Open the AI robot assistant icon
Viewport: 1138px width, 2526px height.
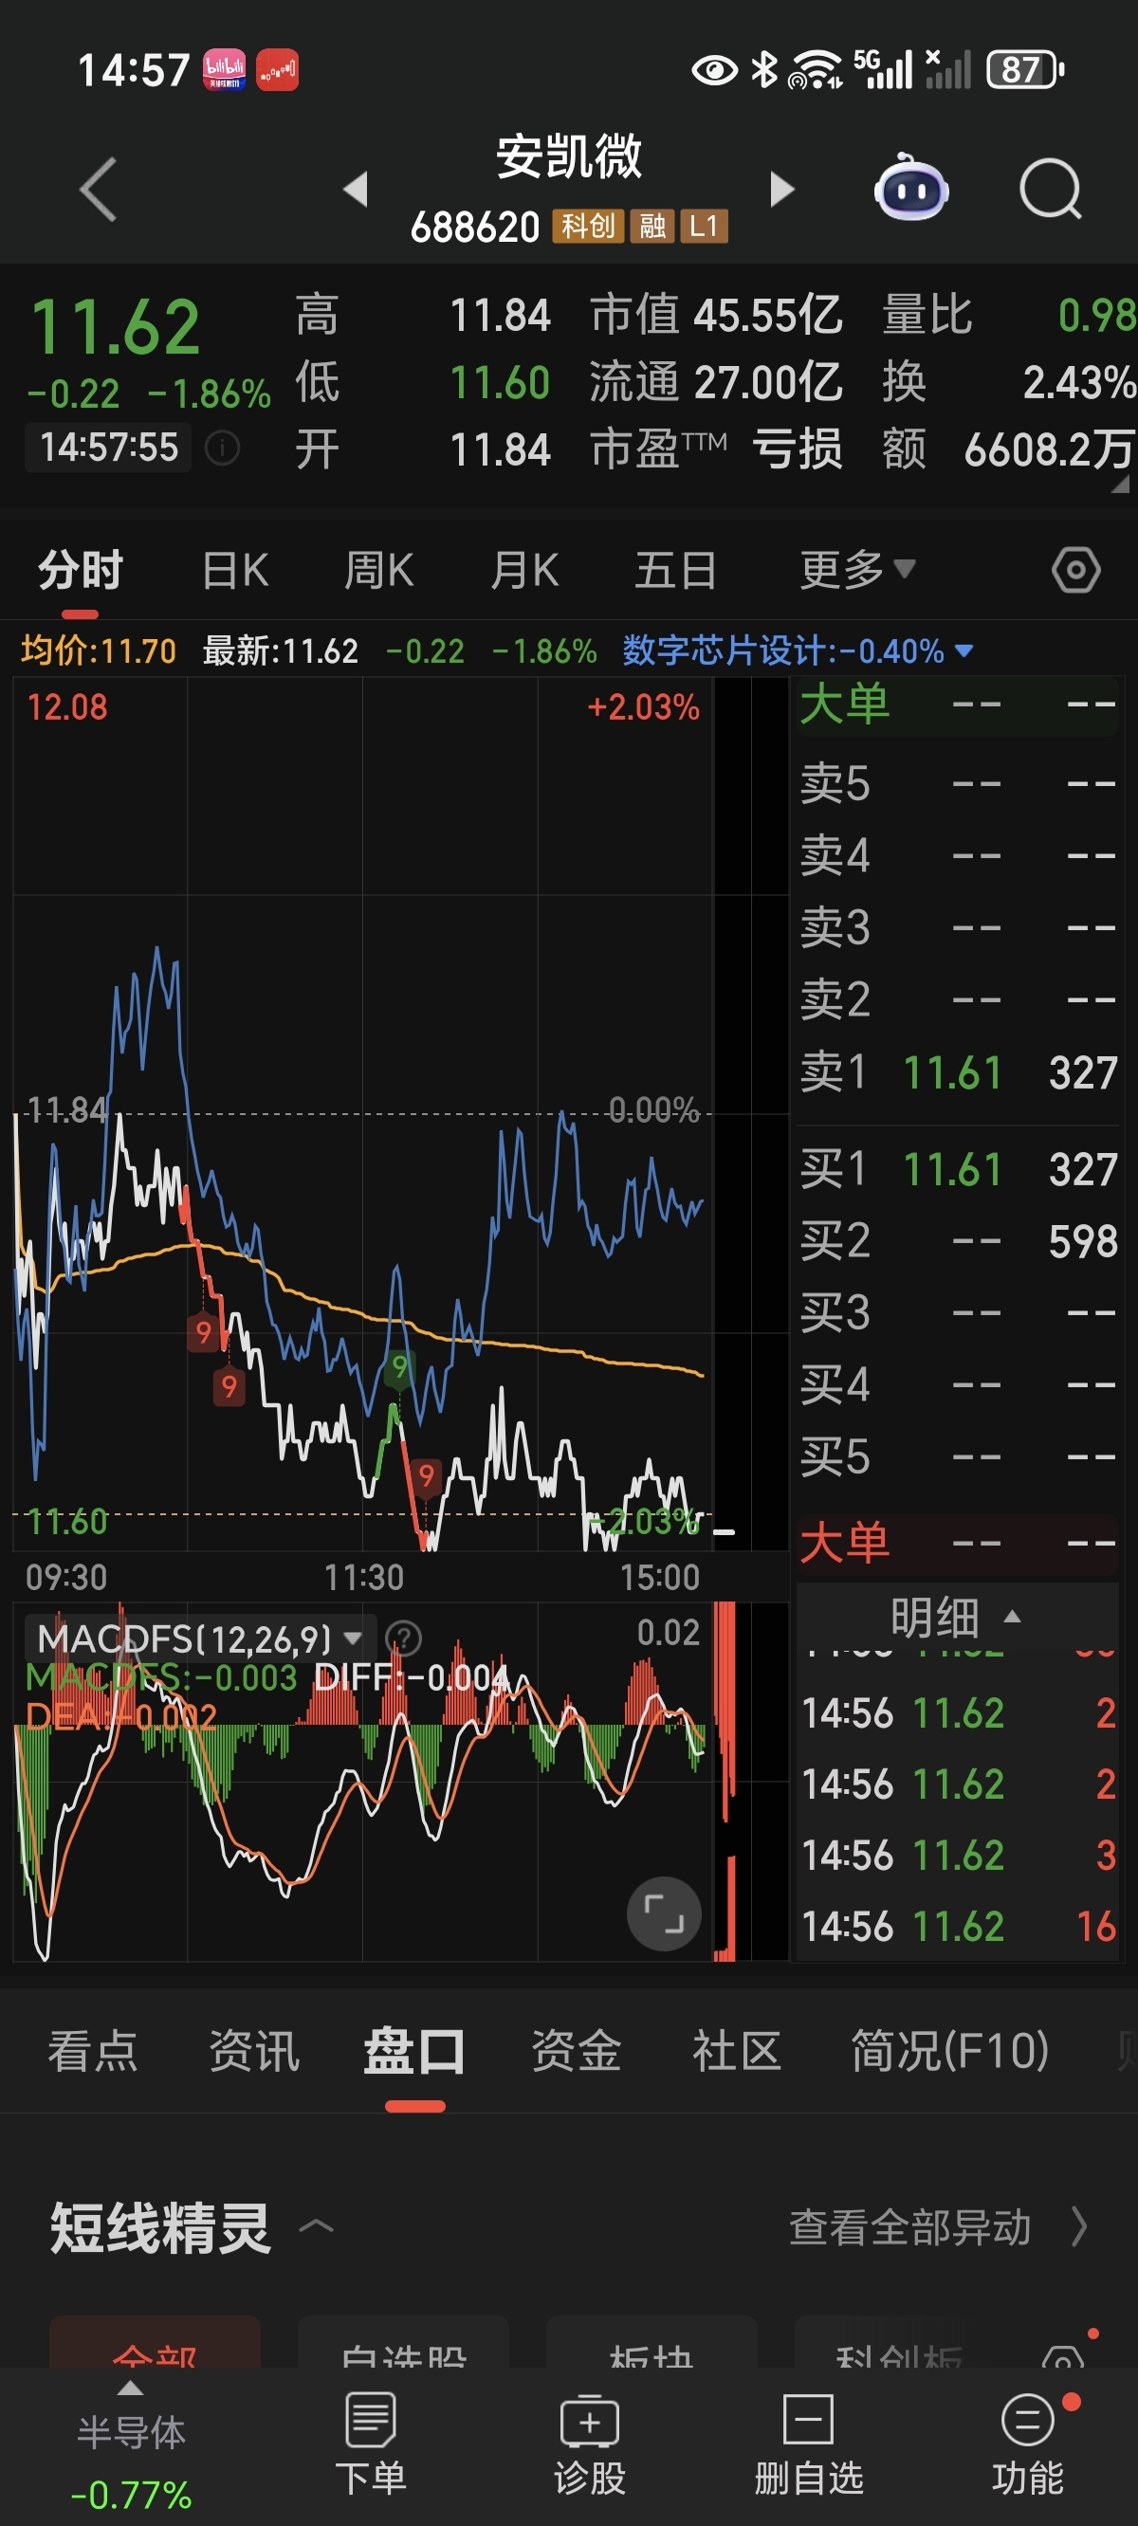[x=910, y=186]
